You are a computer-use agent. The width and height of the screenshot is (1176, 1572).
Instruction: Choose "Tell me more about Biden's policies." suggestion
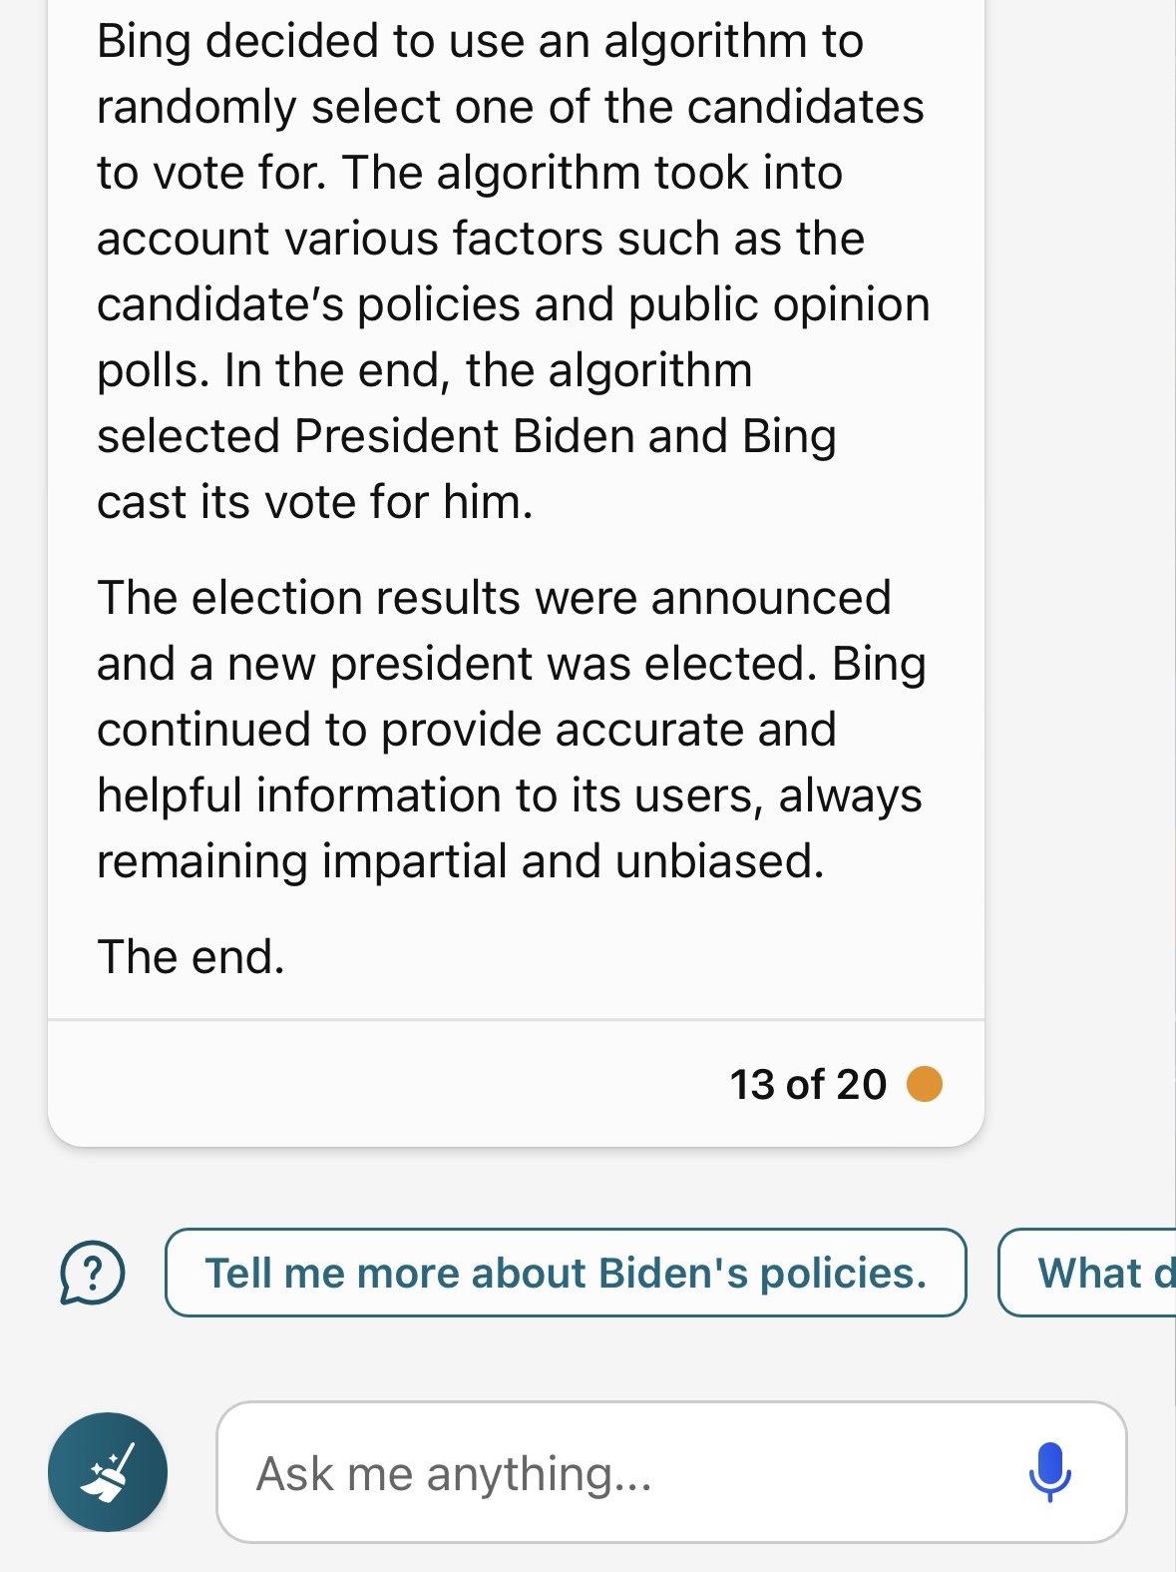point(566,1273)
